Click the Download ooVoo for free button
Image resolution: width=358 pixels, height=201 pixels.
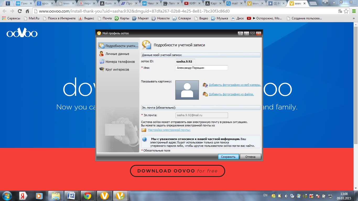[177, 171]
